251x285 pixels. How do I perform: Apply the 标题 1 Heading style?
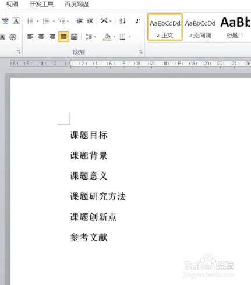point(235,27)
